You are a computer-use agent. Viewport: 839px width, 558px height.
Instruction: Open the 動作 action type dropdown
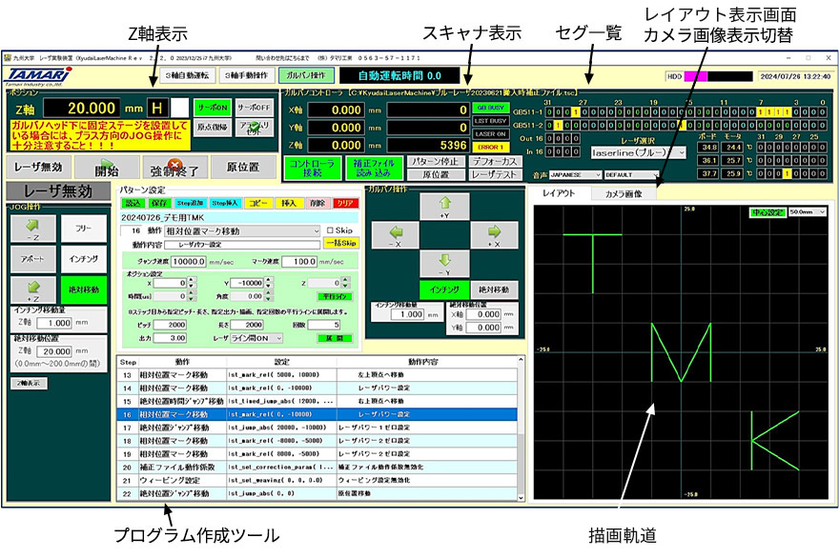pyautogui.click(x=242, y=230)
